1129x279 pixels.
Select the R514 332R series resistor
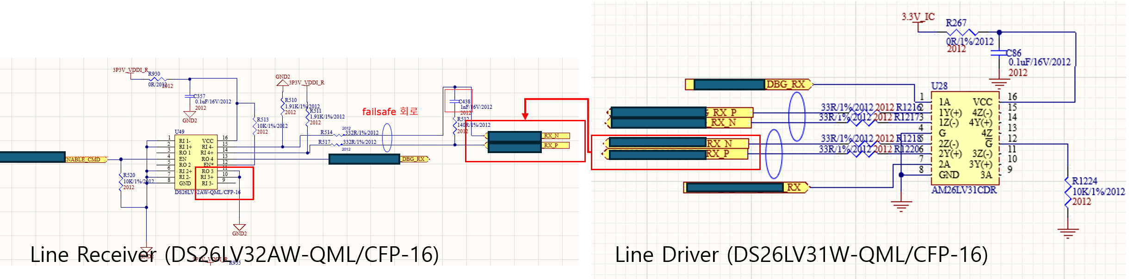coord(338,135)
